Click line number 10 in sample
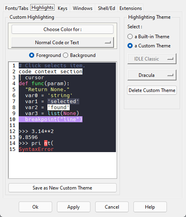The width and height of the screenshot is (186, 217). click(12, 119)
